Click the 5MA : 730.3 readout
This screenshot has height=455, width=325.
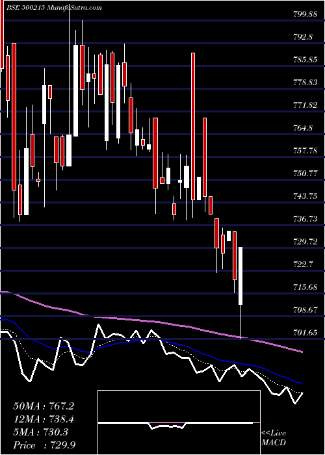coord(40,432)
